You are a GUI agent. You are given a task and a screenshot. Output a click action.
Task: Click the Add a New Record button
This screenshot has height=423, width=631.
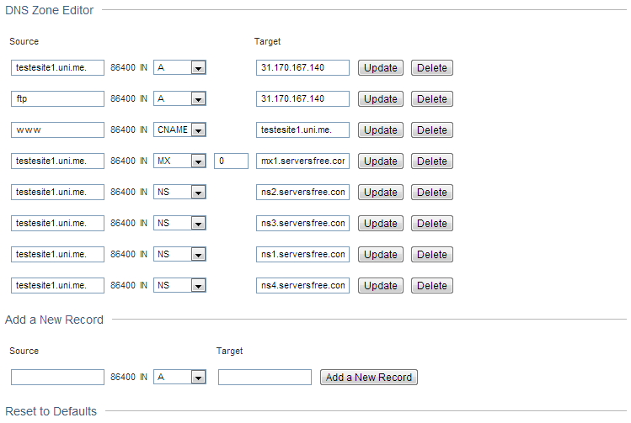[x=369, y=378]
